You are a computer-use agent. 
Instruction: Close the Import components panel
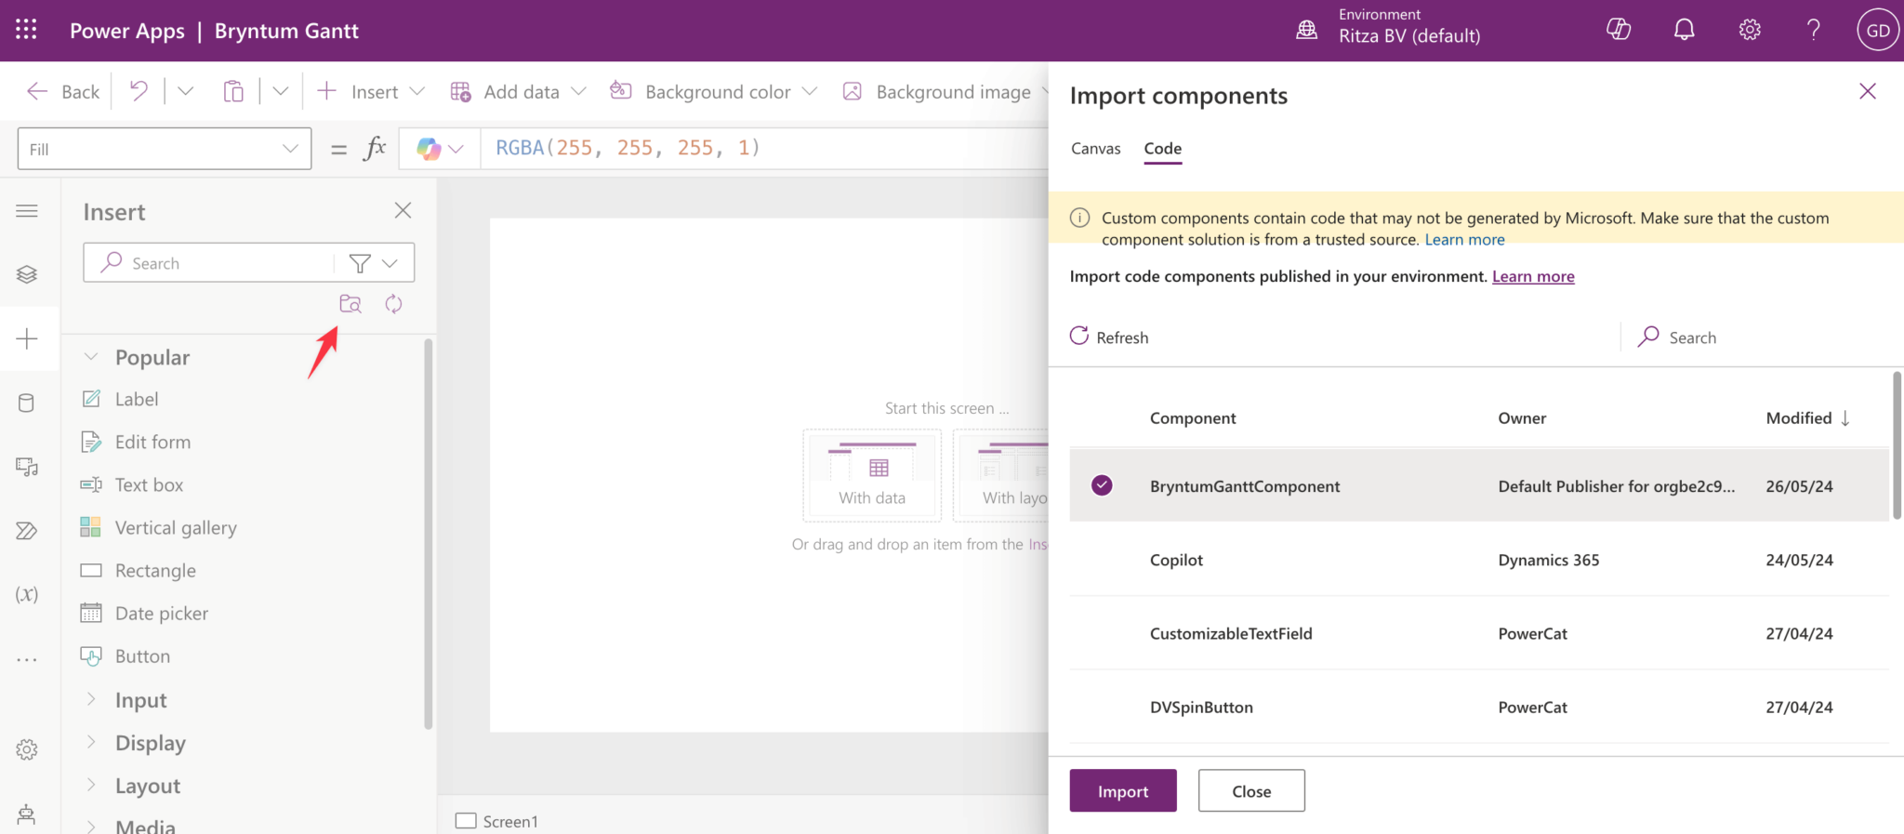coord(1867,91)
